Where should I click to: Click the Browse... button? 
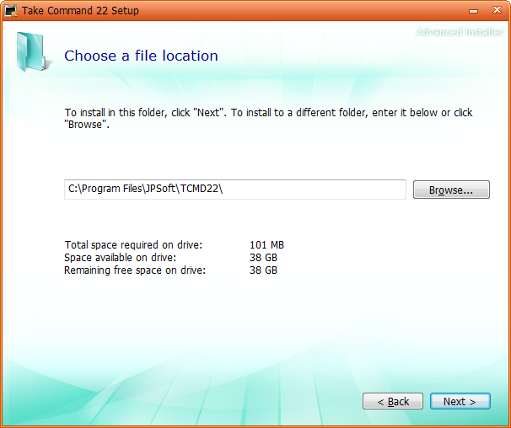click(451, 190)
